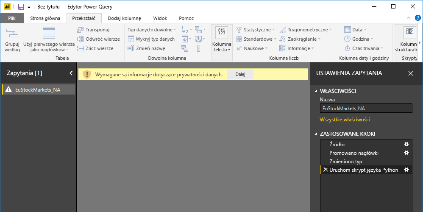Read privacy message Wymagane są informacje
This screenshot has height=212, width=423.
point(159,75)
